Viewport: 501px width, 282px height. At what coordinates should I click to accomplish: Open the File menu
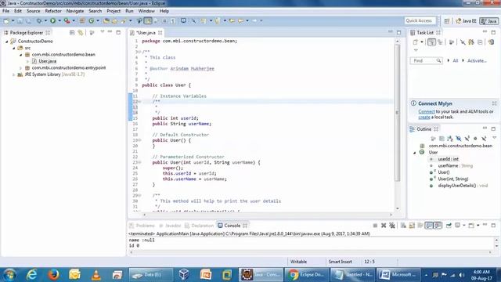[x=5, y=11]
